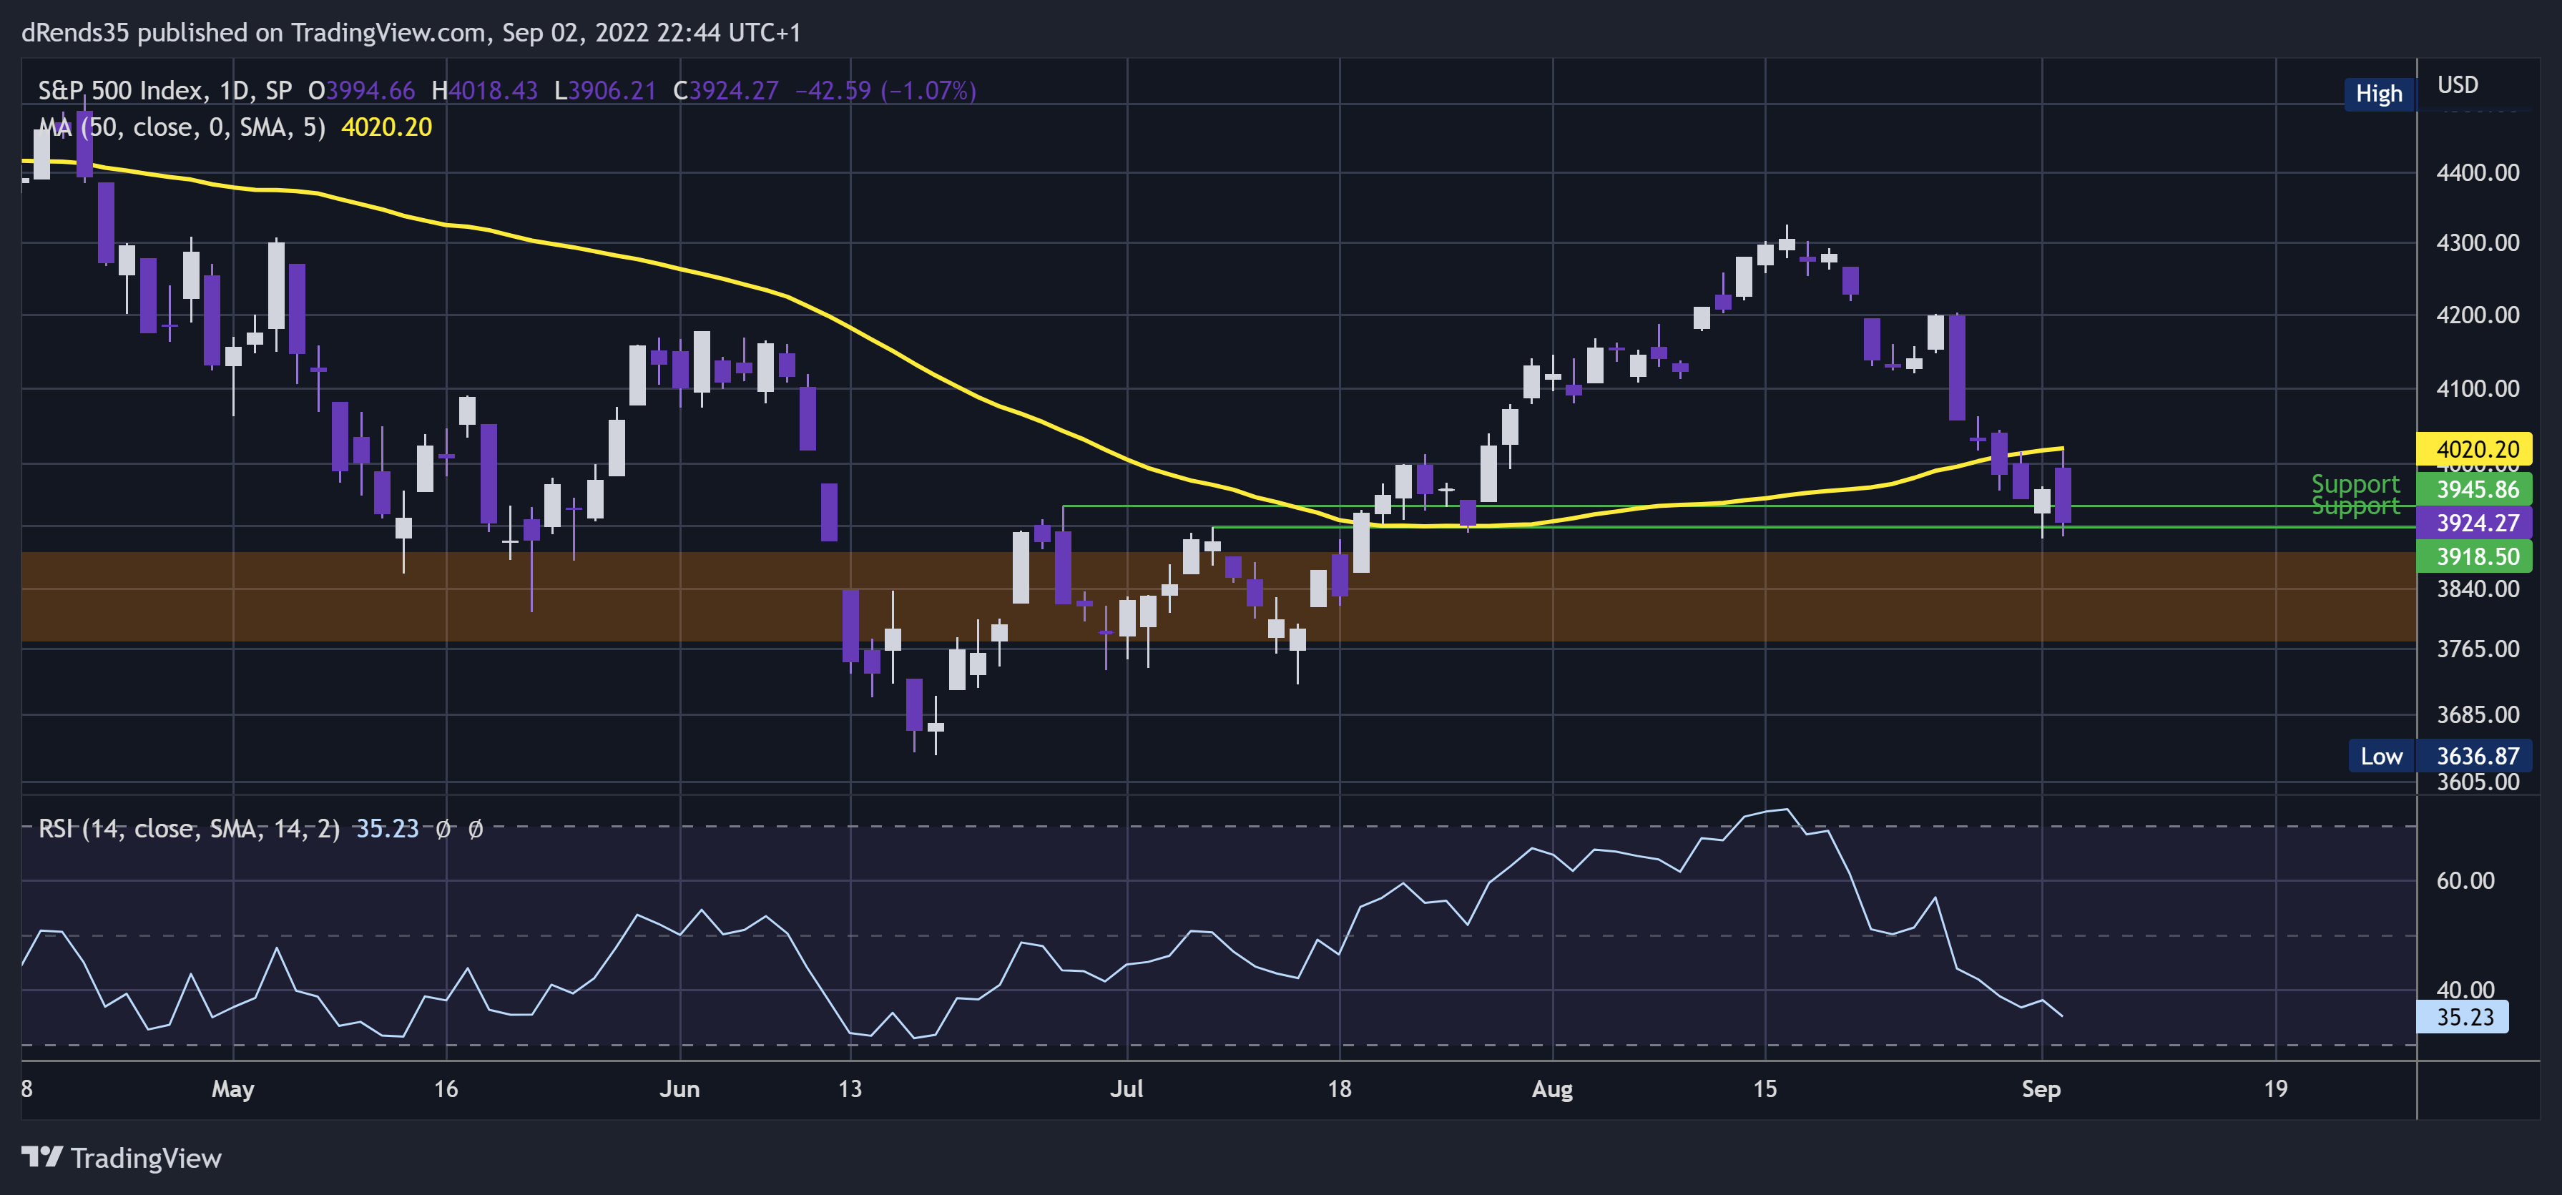The image size is (2562, 1195).
Task: Click the 4100.00 price axis label
Action: coord(2478,389)
